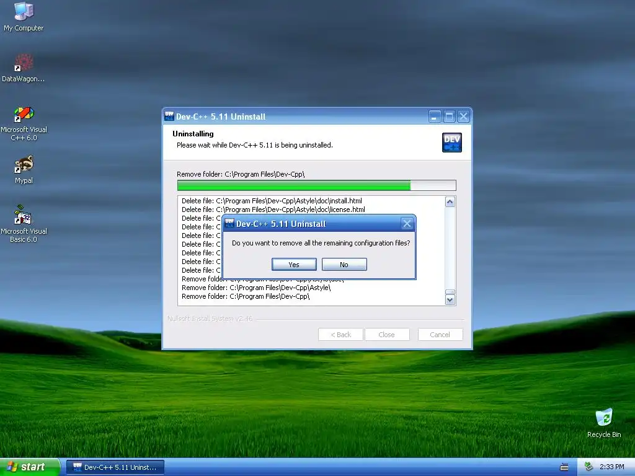The height and width of the screenshot is (476, 635).
Task: Click the system clock showing 2:33 PM
Action: click(x=612, y=467)
